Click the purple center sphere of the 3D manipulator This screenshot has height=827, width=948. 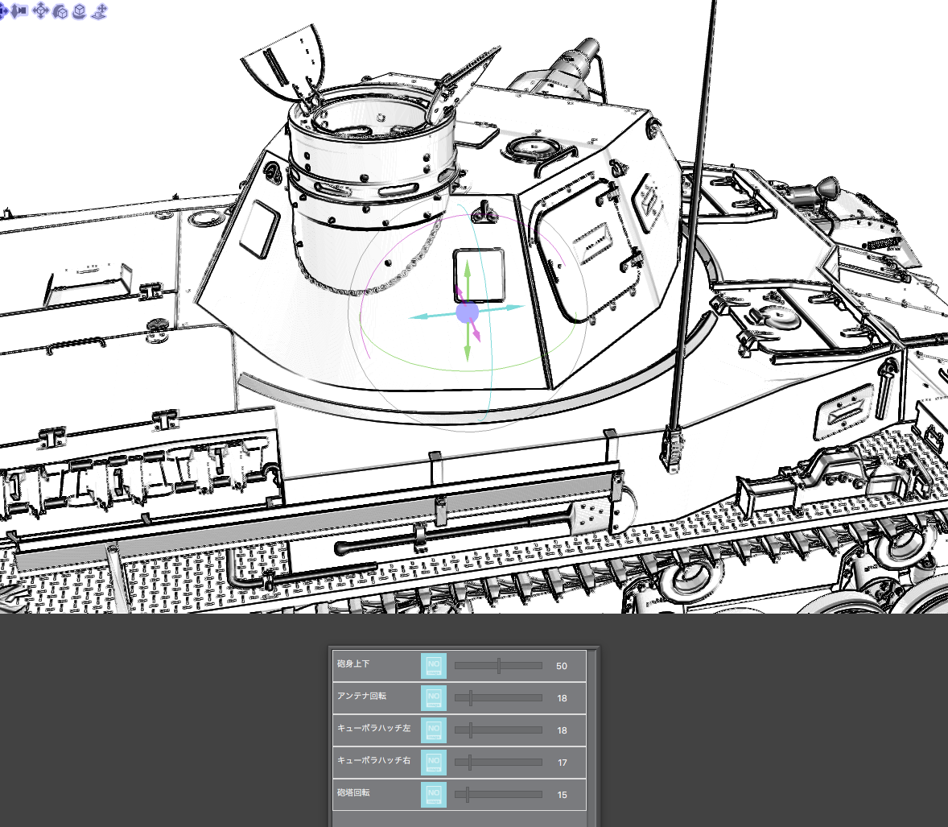467,313
